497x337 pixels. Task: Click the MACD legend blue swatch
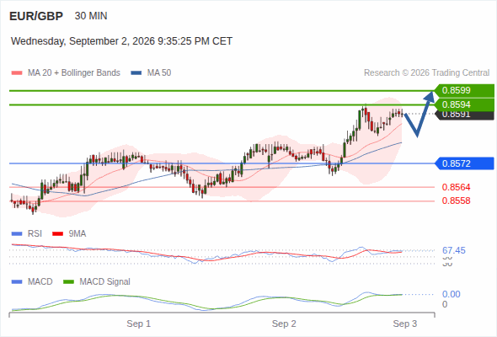click(17, 282)
